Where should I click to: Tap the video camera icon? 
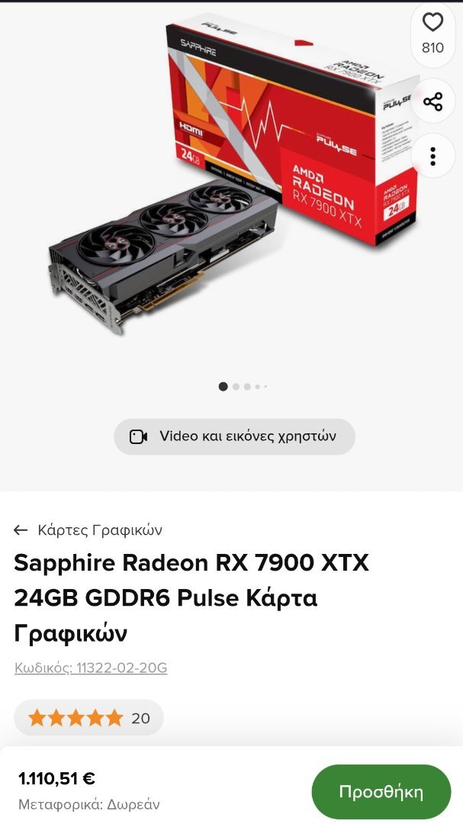point(138,436)
